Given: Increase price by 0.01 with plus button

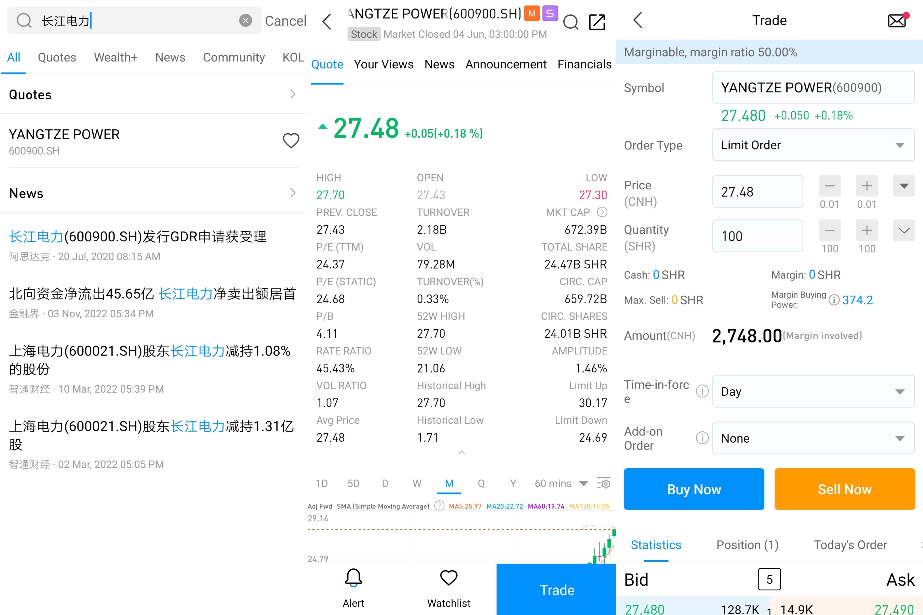Looking at the screenshot, I should [867, 186].
